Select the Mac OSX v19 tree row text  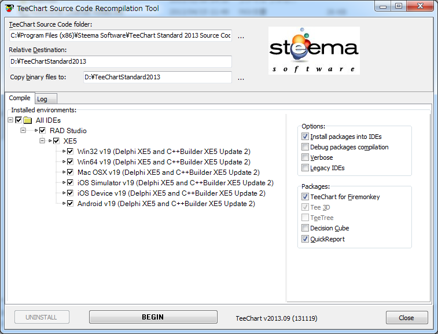[168, 172]
